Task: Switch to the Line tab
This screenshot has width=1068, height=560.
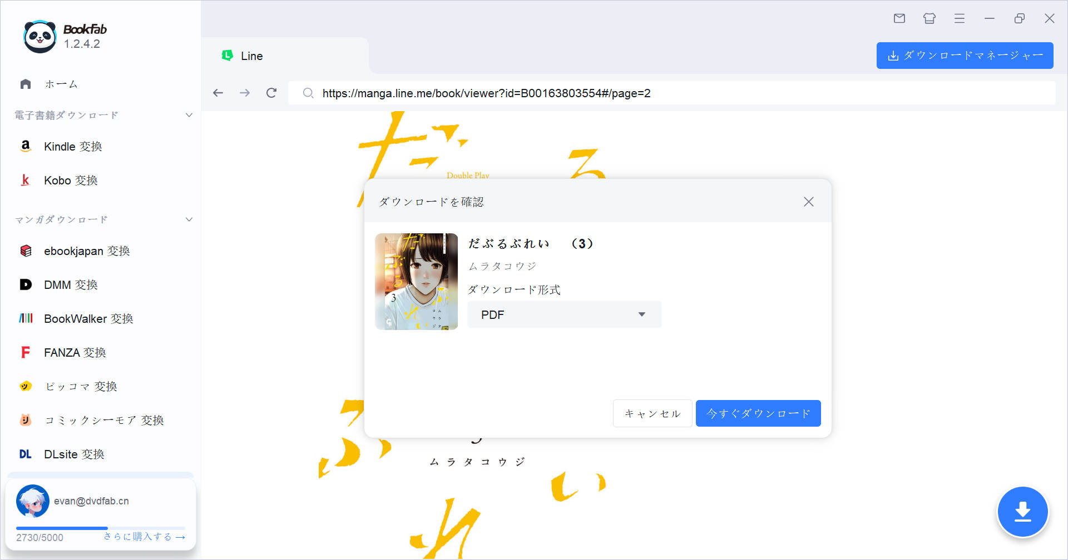Action: tap(285, 56)
